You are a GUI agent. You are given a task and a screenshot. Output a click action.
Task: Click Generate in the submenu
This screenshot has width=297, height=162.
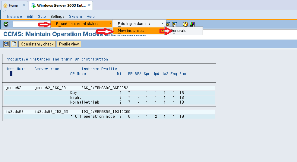184,31
